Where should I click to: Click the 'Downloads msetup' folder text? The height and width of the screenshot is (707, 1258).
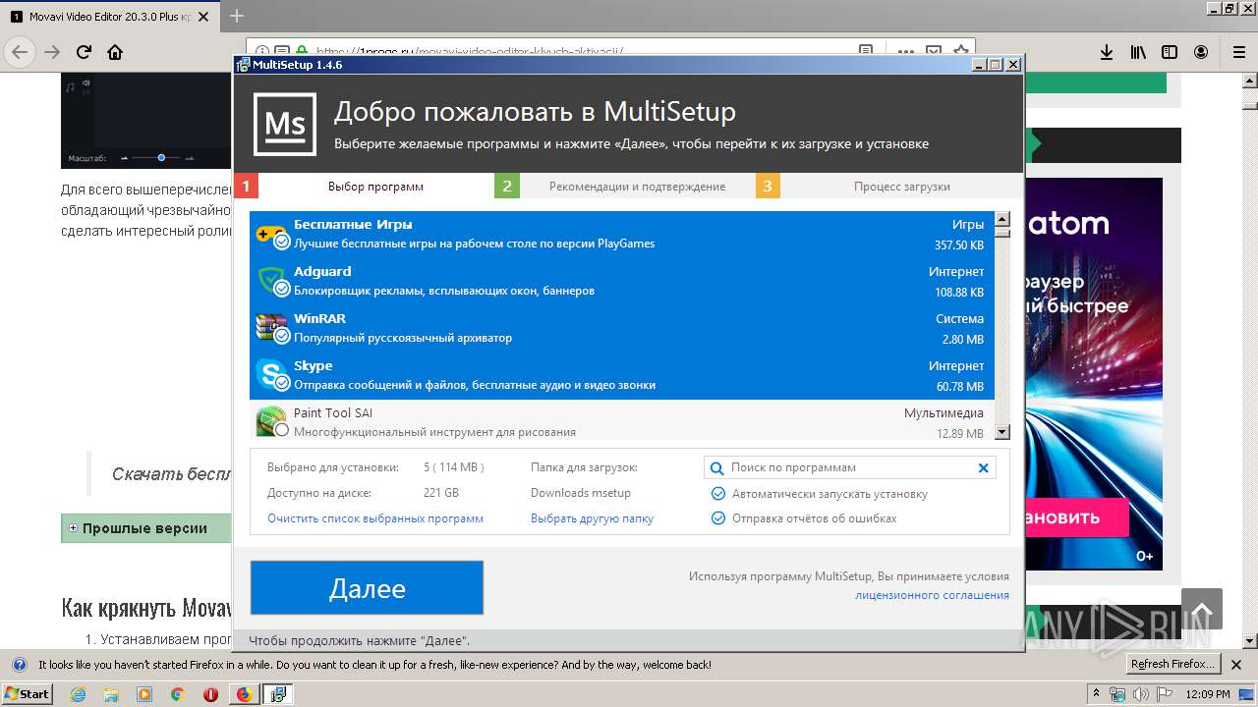(x=581, y=493)
